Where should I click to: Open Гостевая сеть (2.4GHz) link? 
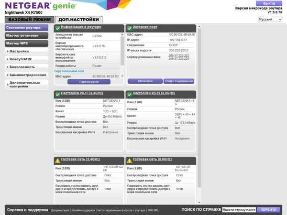point(81,159)
